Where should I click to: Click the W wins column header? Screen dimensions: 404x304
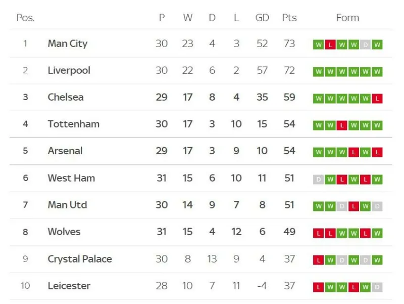188,18
